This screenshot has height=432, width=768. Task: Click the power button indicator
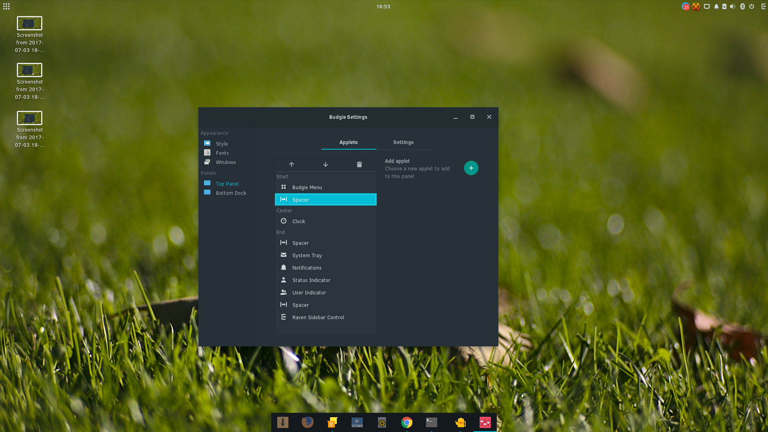[752, 6]
